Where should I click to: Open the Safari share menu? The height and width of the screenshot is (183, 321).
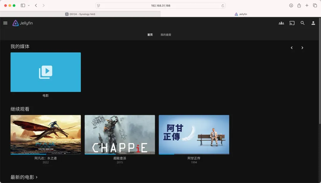pyautogui.click(x=299, y=6)
